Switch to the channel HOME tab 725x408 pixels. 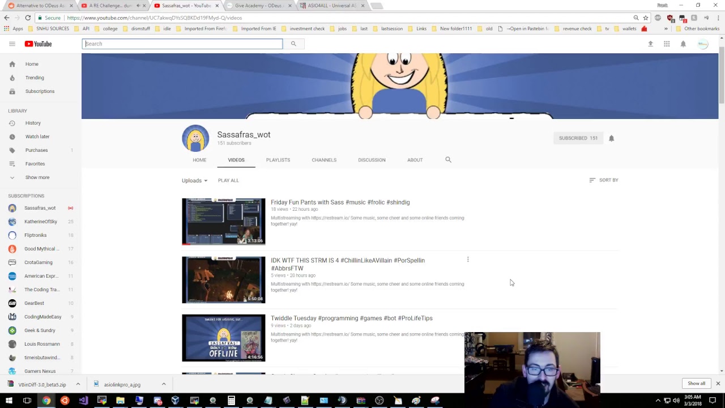point(199,160)
